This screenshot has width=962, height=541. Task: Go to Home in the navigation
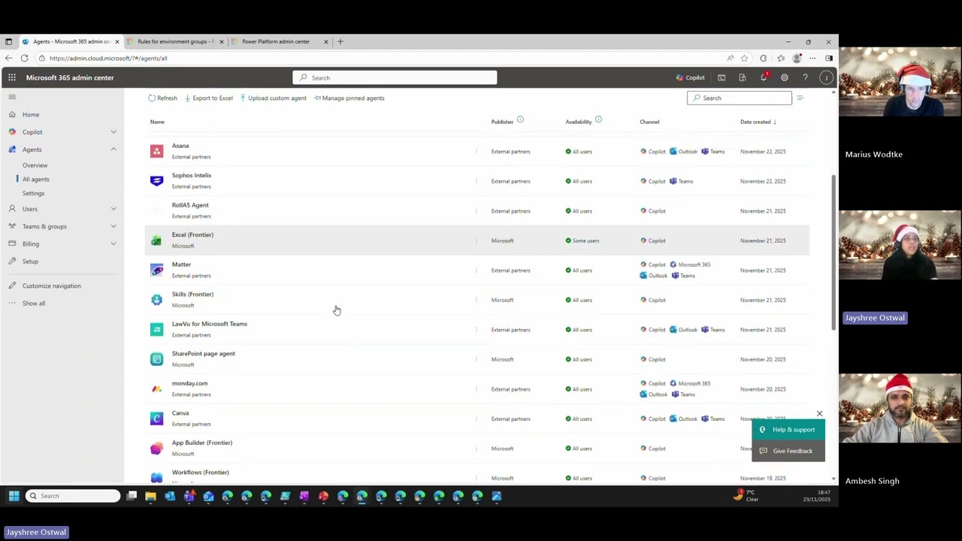point(31,114)
